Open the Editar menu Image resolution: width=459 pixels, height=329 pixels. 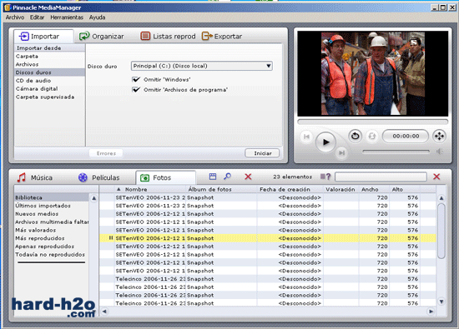37,17
